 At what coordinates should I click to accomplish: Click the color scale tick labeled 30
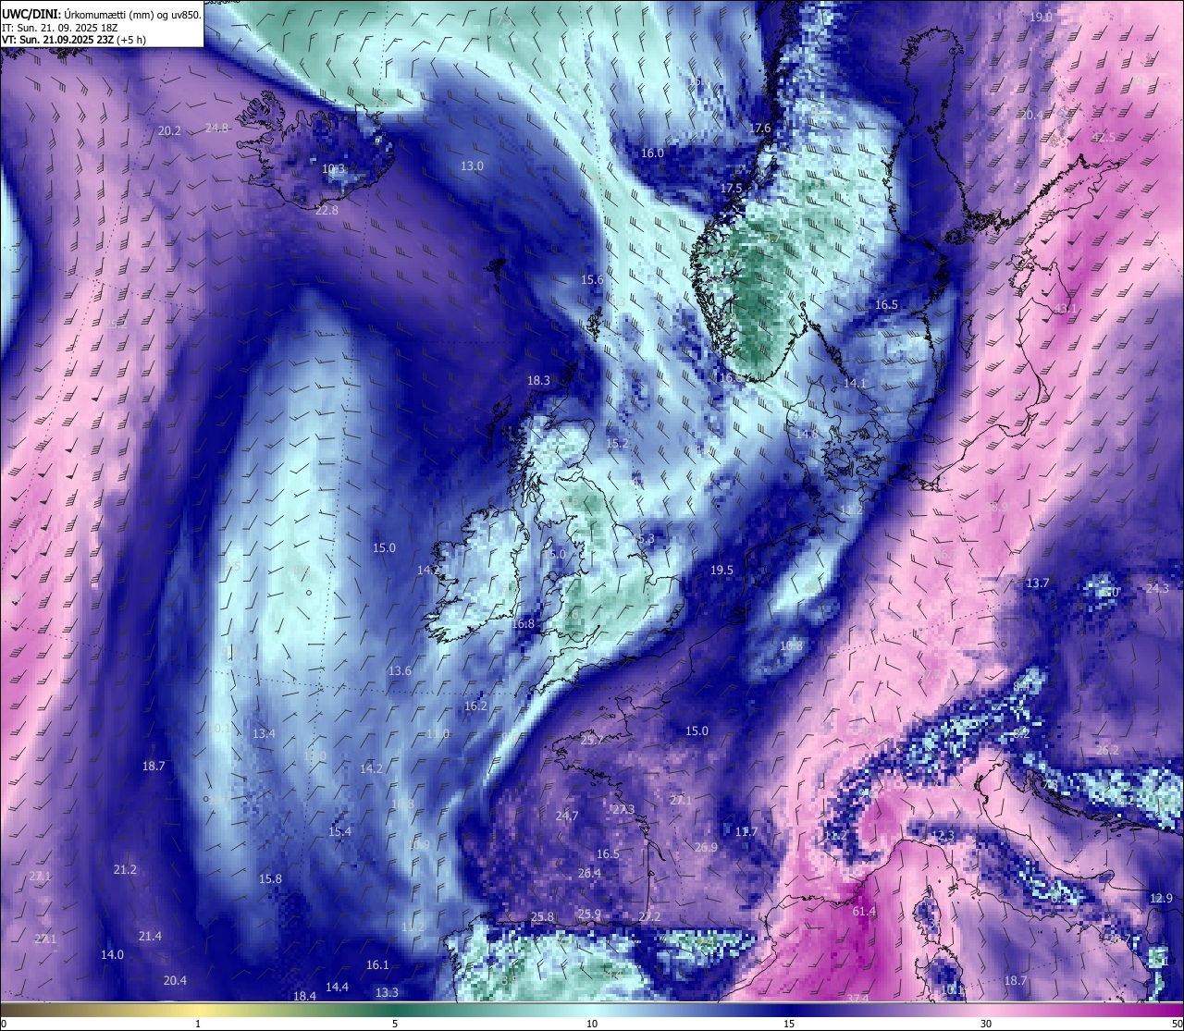pos(986,1024)
